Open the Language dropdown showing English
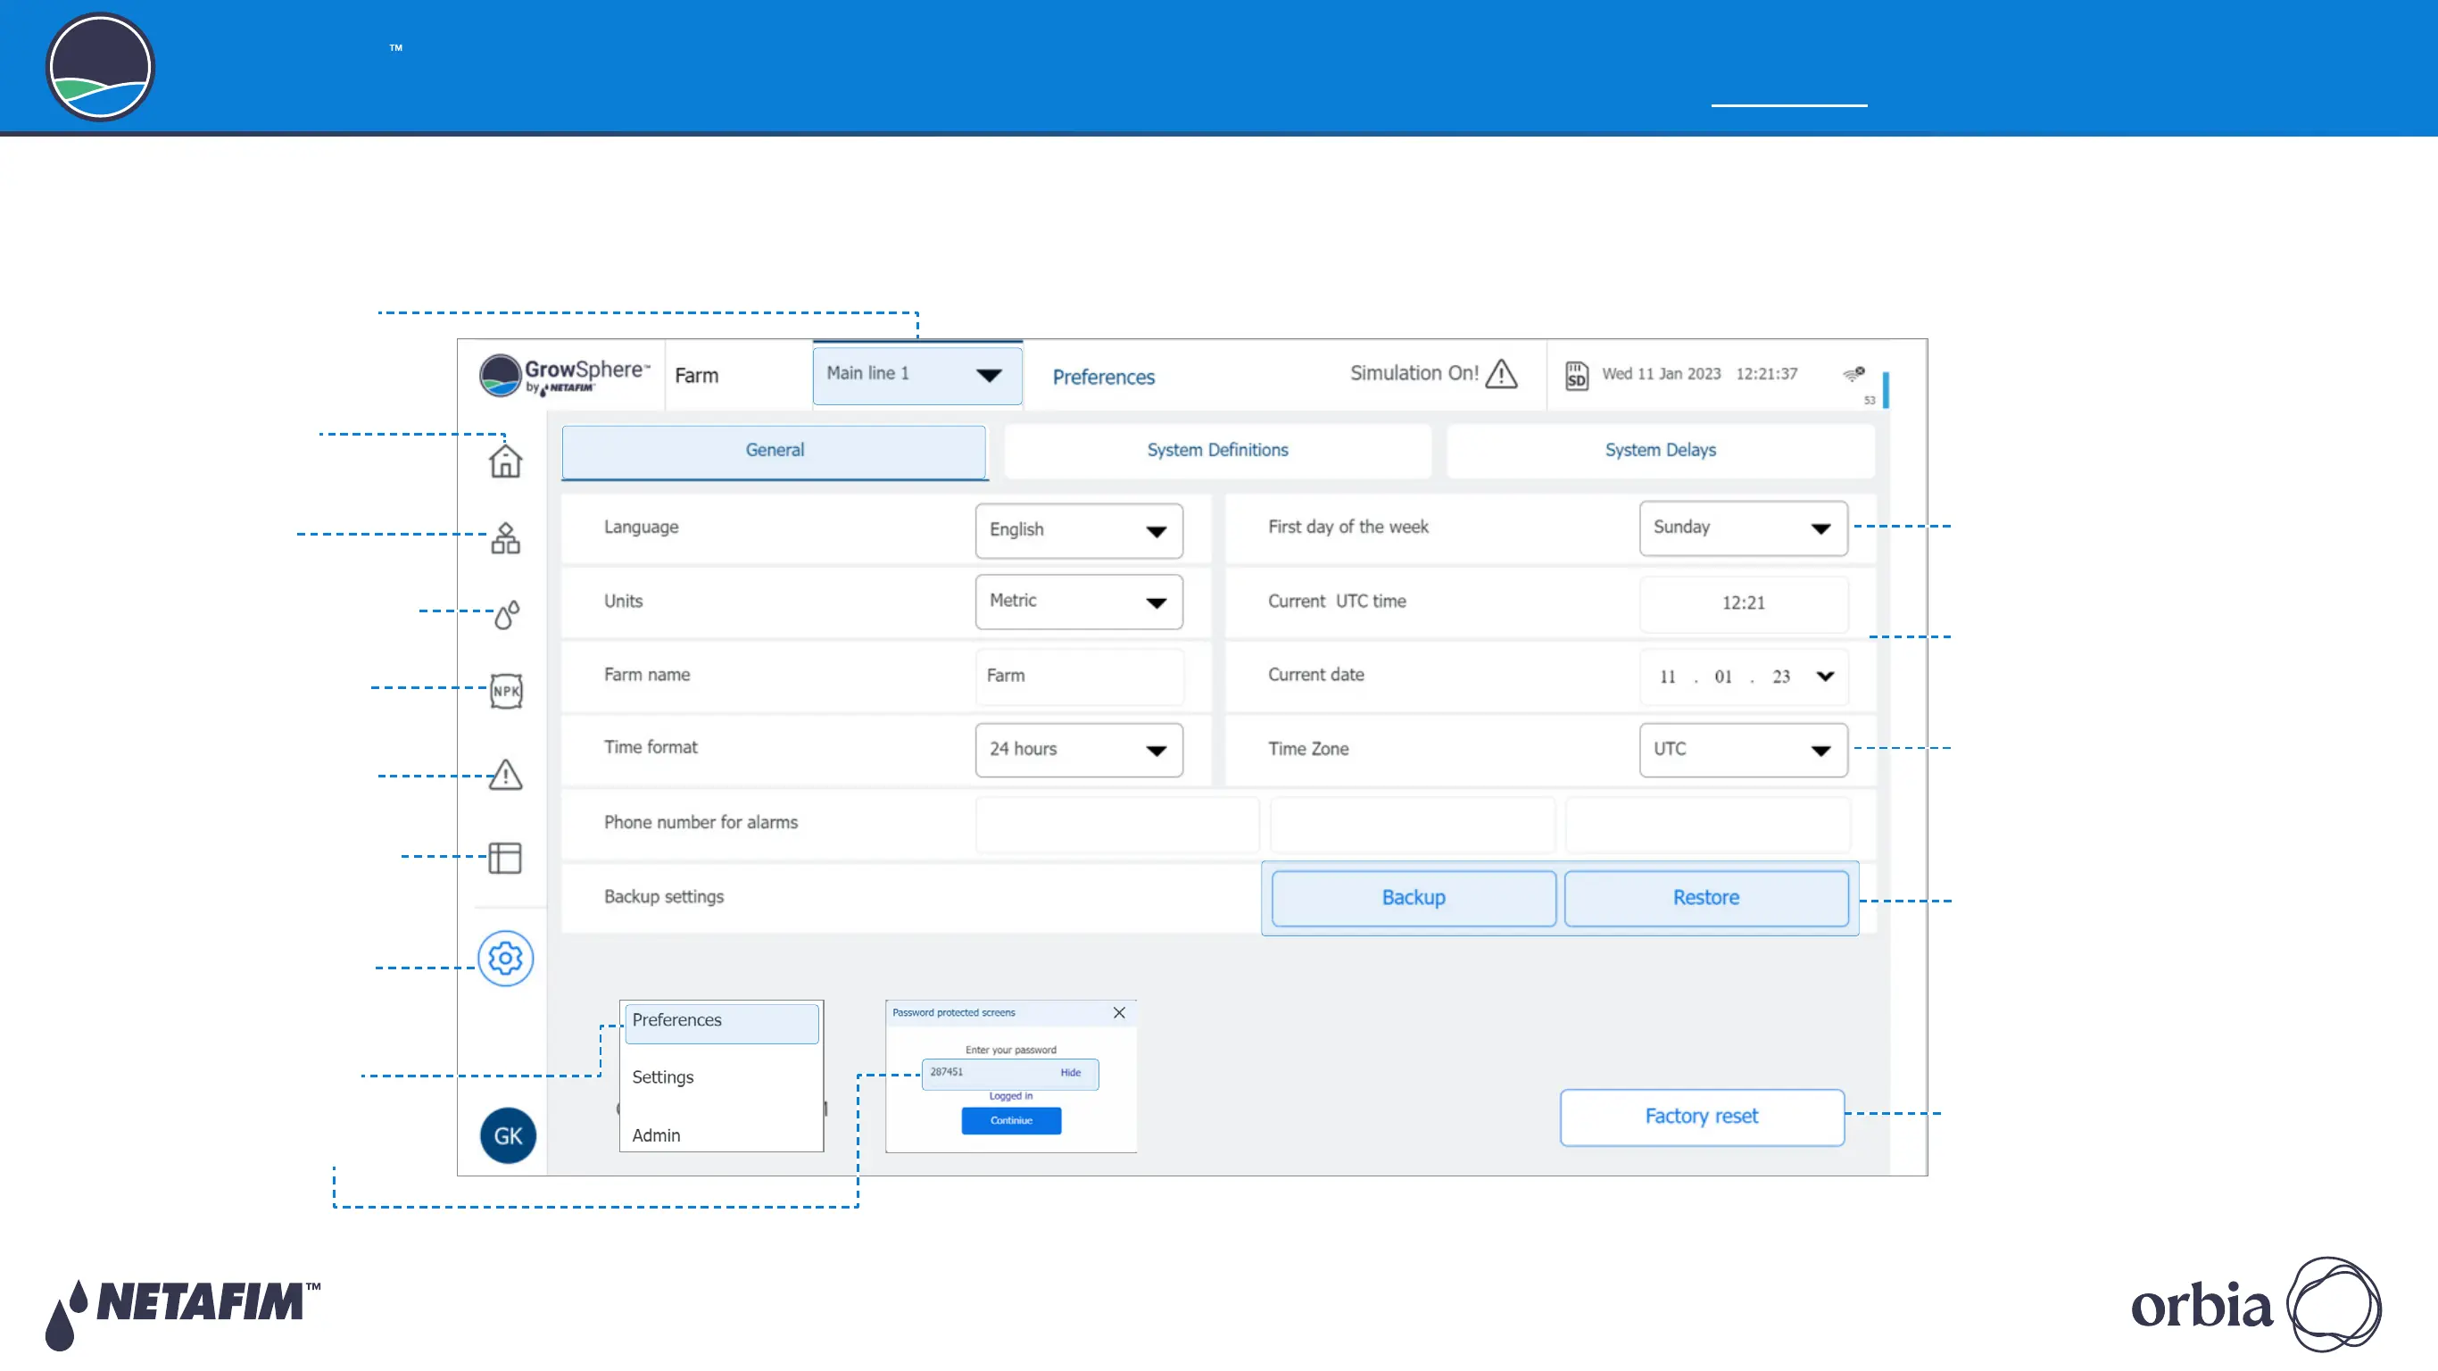 (x=1079, y=530)
